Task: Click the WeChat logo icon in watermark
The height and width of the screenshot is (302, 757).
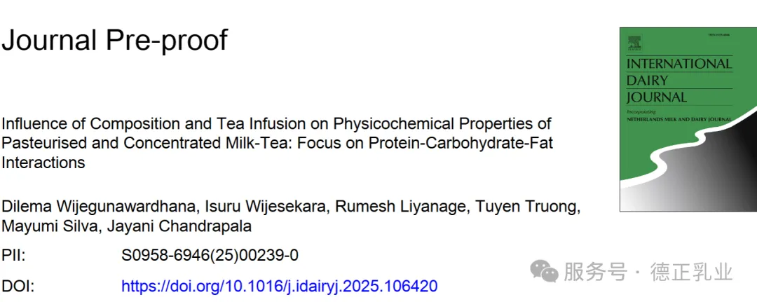Action: pos(544,271)
